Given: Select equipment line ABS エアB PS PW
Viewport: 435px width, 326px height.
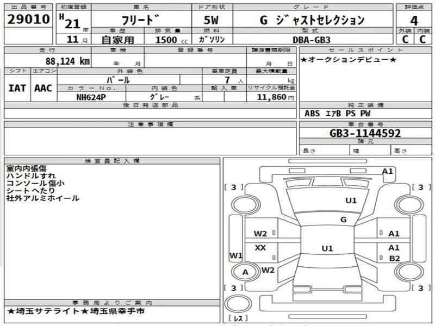Looking at the screenshot, I should [337, 114].
